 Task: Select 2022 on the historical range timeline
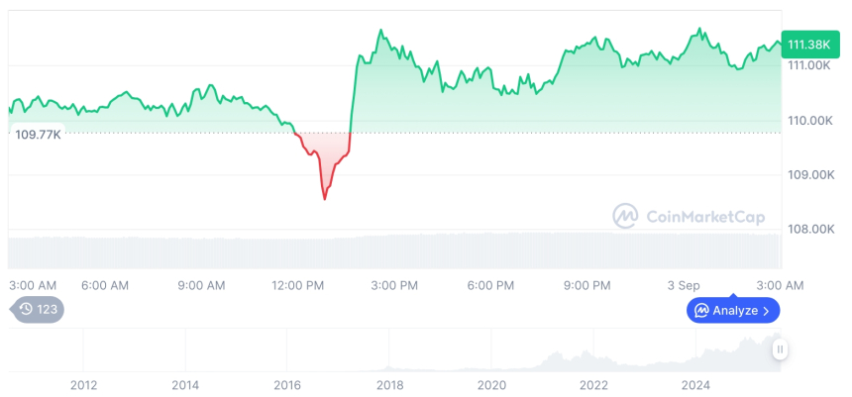[x=593, y=384]
